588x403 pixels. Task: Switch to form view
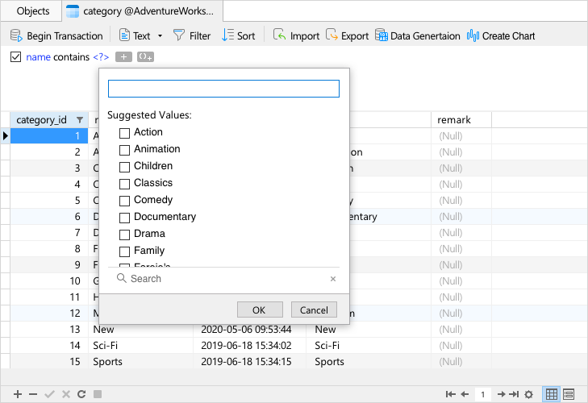[x=569, y=394]
